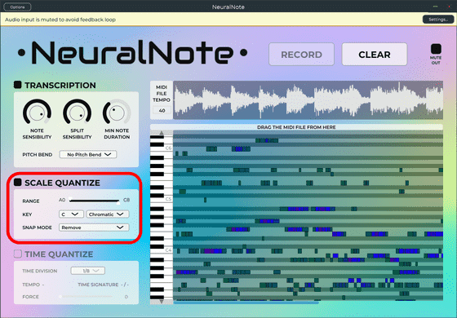Viewport: 457px width, 318px height.
Task: Toggle the Transcription enable checkbox
Action: coord(18,85)
